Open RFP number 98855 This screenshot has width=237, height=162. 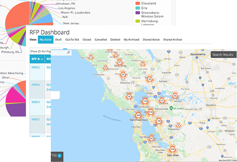35,67
